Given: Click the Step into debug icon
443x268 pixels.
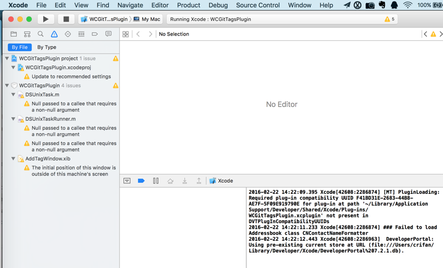Looking at the screenshot, I should coord(184,181).
